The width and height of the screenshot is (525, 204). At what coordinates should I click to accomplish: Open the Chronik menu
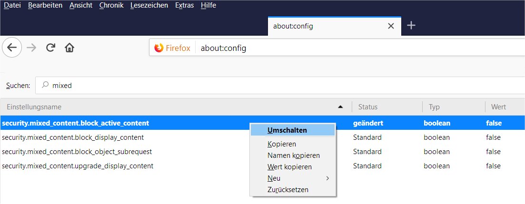[x=111, y=5]
